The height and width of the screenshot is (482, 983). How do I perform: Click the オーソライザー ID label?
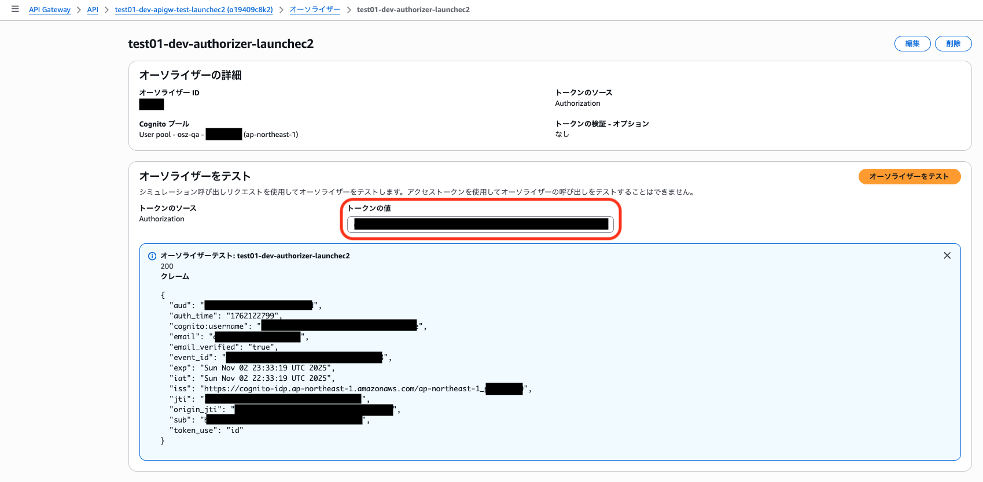(x=169, y=92)
